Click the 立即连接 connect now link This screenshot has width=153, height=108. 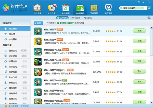pos(25,106)
